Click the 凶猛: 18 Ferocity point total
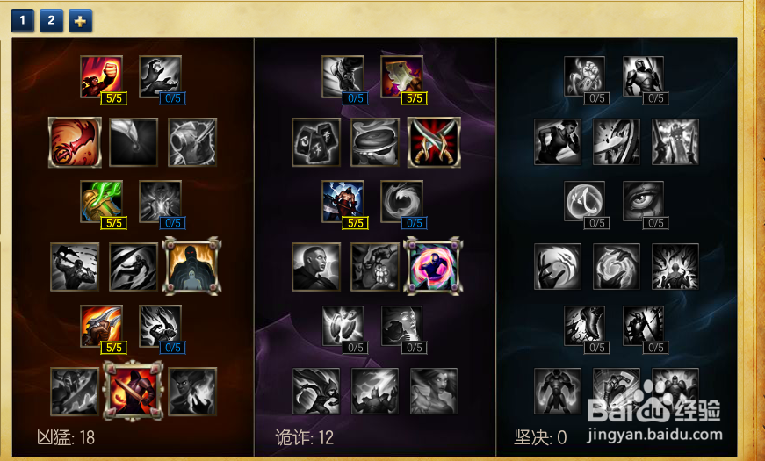Screen dimensions: 765x461 pos(65,437)
